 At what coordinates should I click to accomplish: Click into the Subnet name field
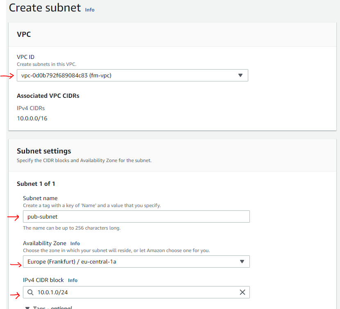[136, 217]
